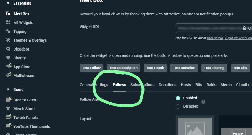The height and width of the screenshot is (135, 252).
Task: Click the Cloudbot sidebar icon
Action: click(x=8, y=49)
